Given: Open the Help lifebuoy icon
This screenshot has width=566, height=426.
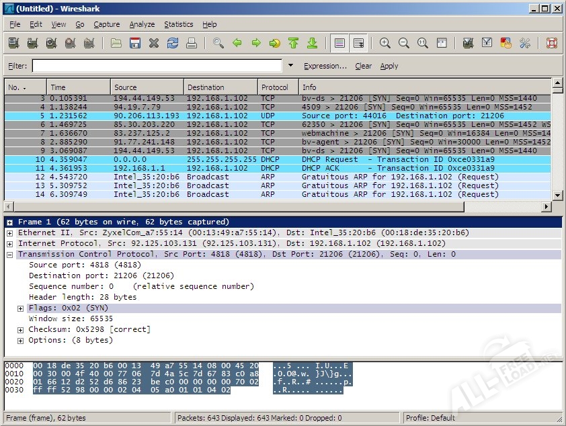Looking at the screenshot, I should tap(552, 43).
